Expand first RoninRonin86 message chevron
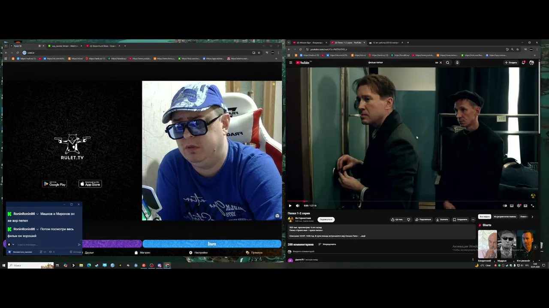 [38, 214]
